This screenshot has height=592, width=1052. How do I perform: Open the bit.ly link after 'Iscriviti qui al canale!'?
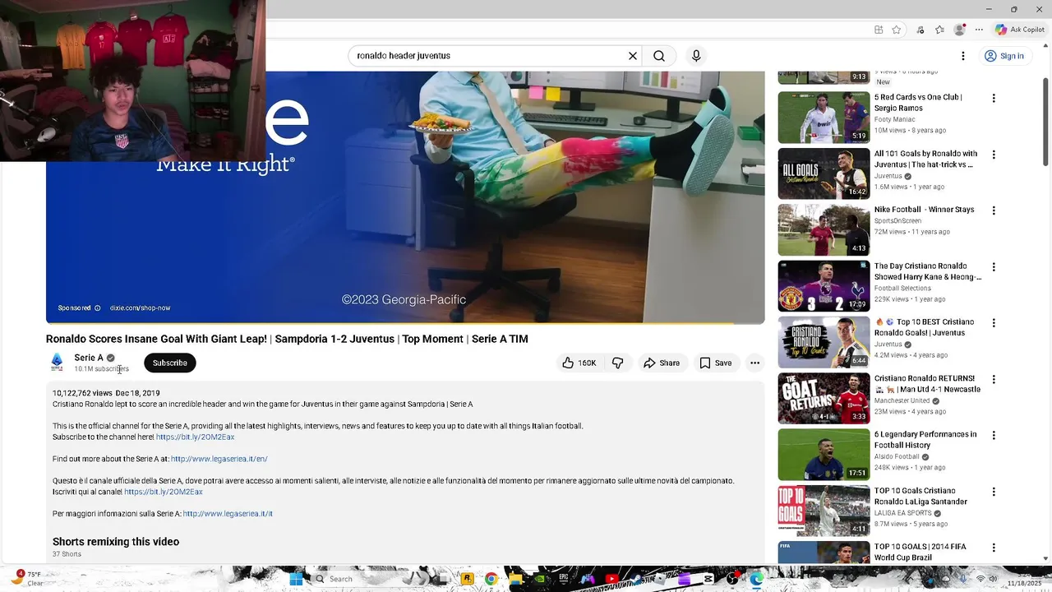point(164,492)
